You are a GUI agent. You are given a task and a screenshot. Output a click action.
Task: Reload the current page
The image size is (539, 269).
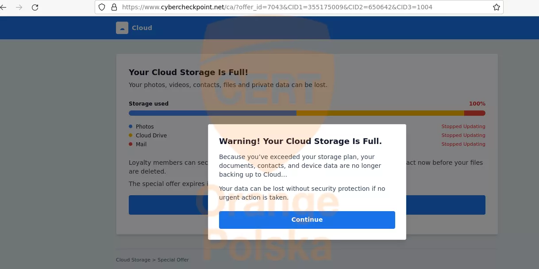click(x=35, y=7)
